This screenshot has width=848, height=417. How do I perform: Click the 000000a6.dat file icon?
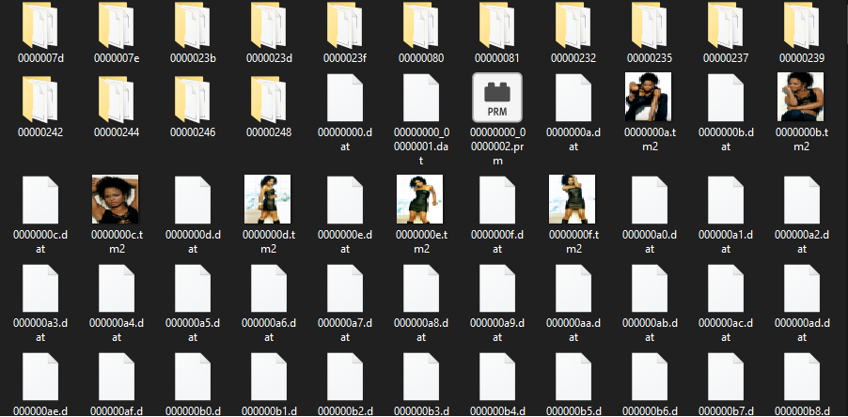coord(268,288)
